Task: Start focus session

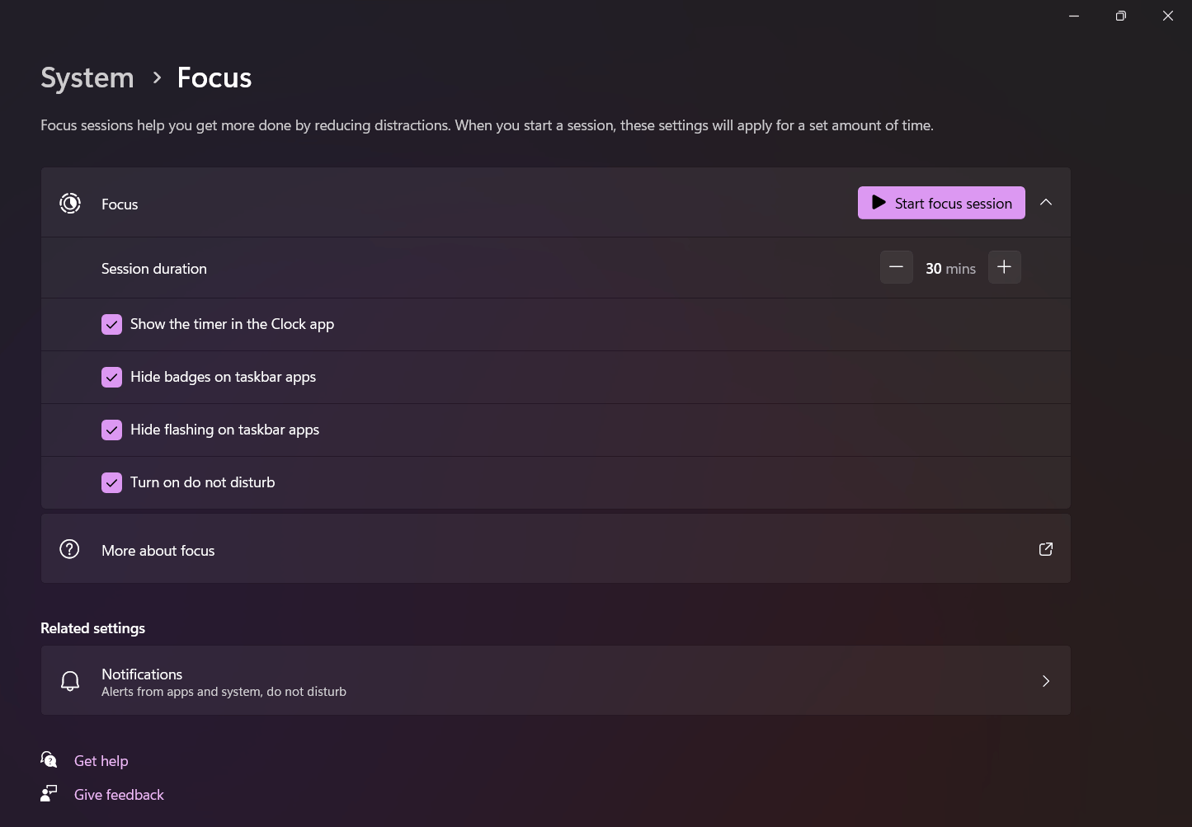Action: [x=941, y=203]
